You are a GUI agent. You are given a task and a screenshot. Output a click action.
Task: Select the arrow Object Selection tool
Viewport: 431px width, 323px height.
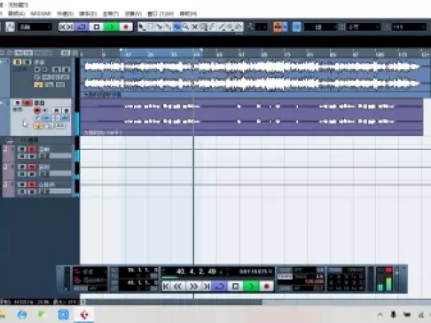142,27
